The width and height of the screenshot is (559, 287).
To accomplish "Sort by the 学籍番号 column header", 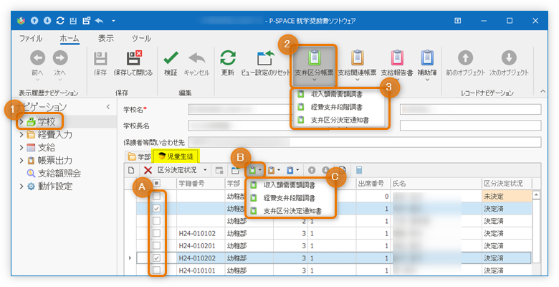I will coord(201,184).
